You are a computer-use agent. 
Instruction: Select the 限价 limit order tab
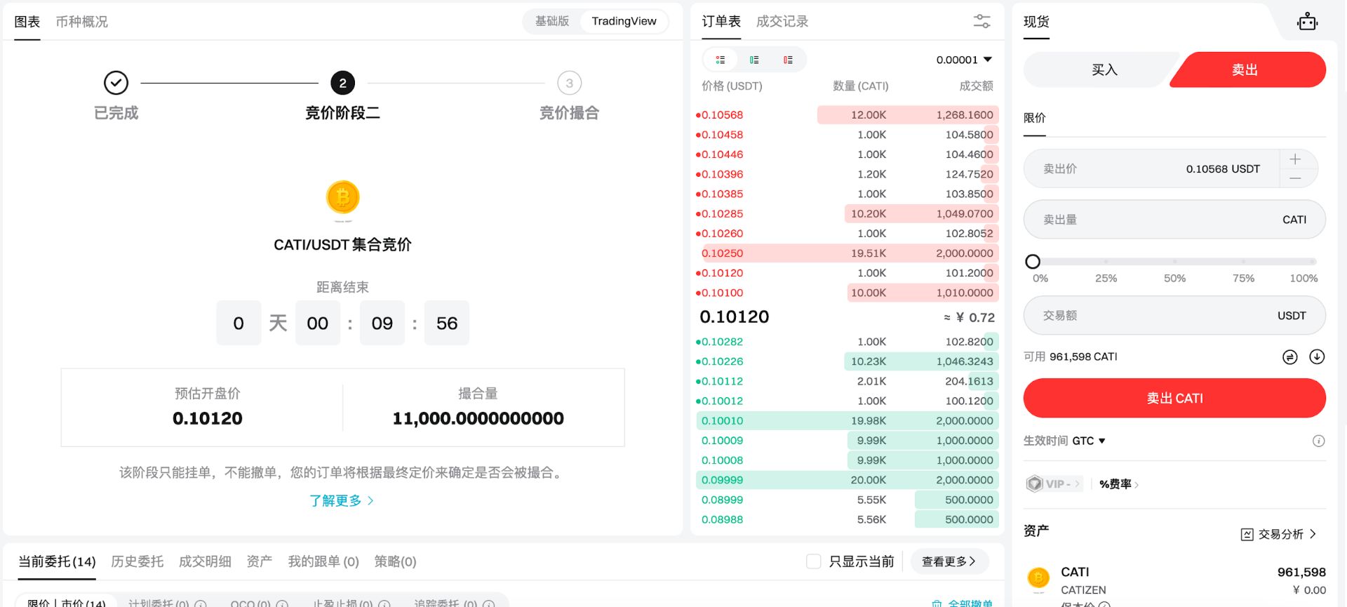tap(1034, 118)
